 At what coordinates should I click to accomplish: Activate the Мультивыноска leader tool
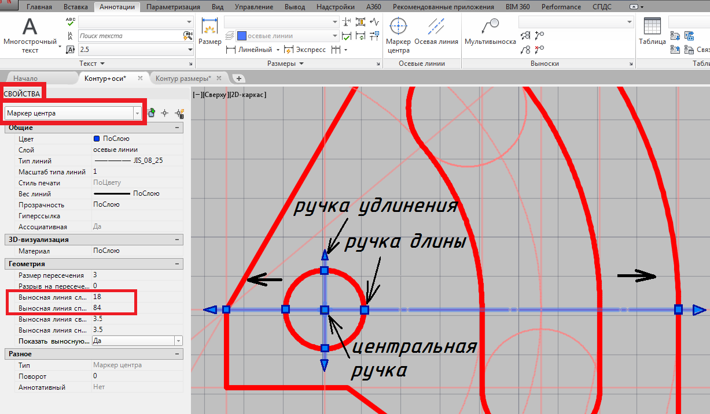coord(490,34)
